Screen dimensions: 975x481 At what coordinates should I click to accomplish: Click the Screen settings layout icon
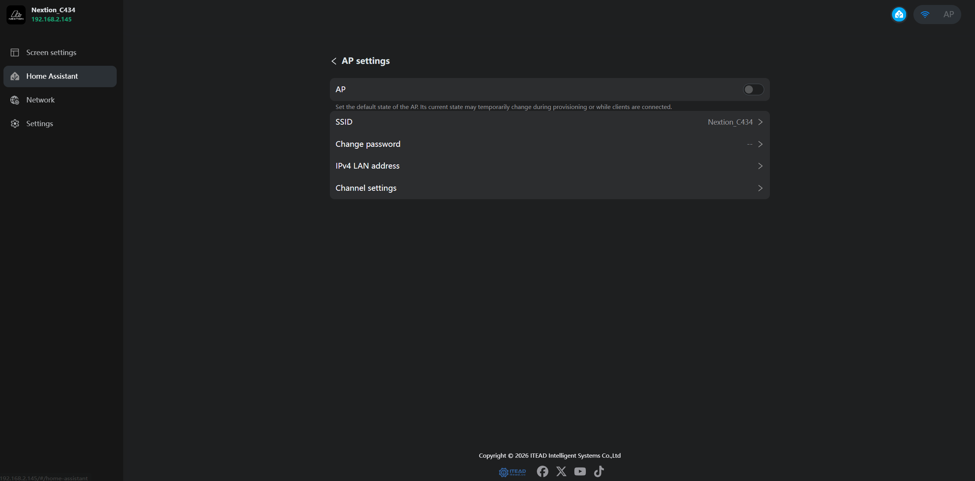click(15, 52)
